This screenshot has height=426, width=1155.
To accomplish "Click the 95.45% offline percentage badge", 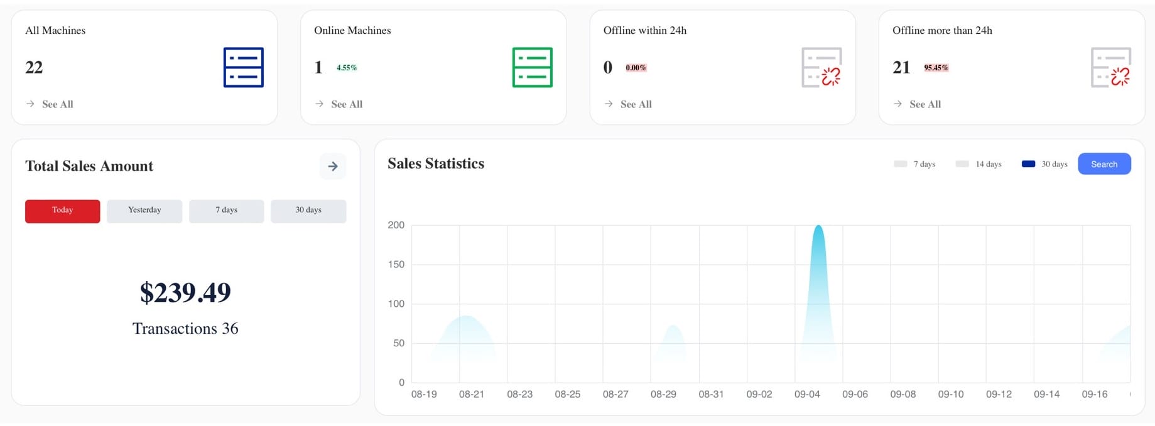I will (x=936, y=68).
